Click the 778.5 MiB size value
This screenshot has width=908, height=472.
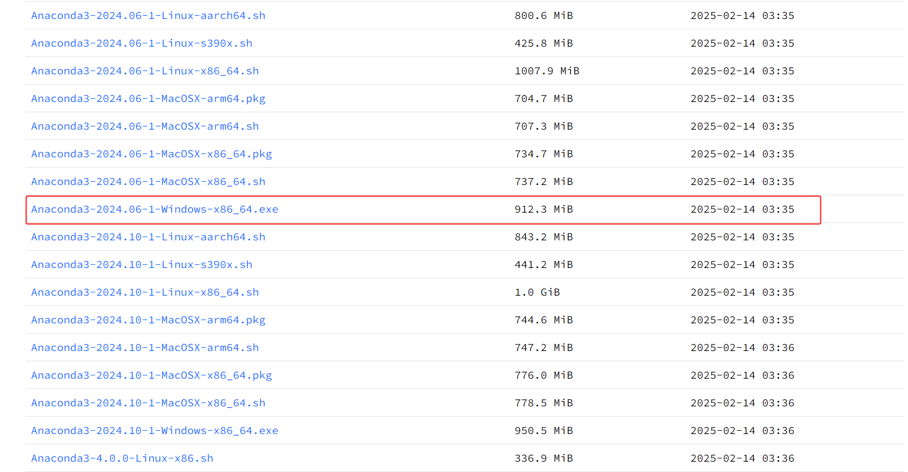544,403
